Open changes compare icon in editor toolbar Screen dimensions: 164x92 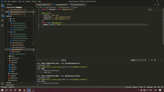[155, 5]
